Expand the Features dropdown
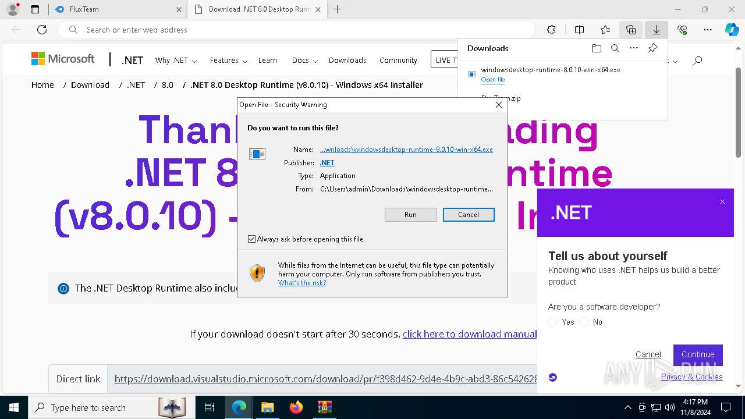Screen dimensions: 745x419 click(x=229, y=60)
